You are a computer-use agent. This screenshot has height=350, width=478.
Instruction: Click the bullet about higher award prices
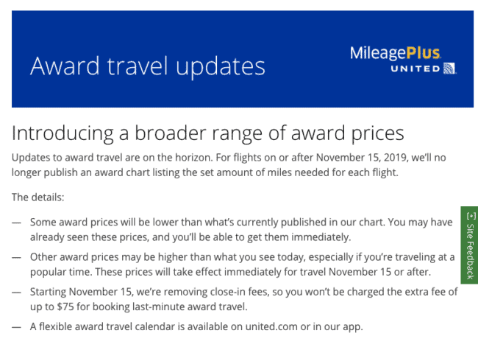(243, 265)
